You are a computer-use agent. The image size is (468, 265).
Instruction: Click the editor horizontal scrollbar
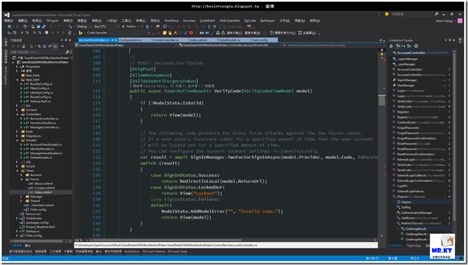(x=233, y=240)
